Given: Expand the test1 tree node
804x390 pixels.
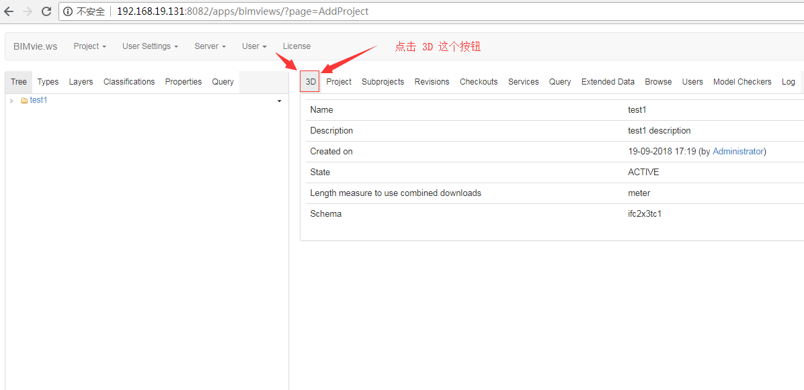Looking at the screenshot, I should 11,99.
